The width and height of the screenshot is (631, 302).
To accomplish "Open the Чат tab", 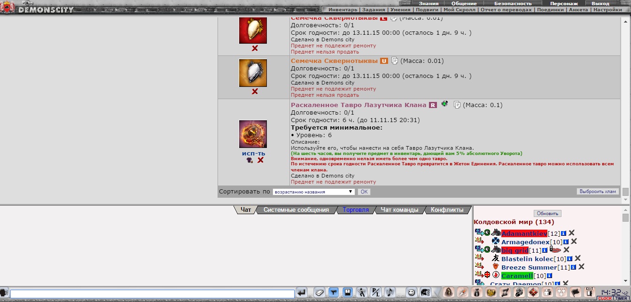I will pyautogui.click(x=246, y=210).
